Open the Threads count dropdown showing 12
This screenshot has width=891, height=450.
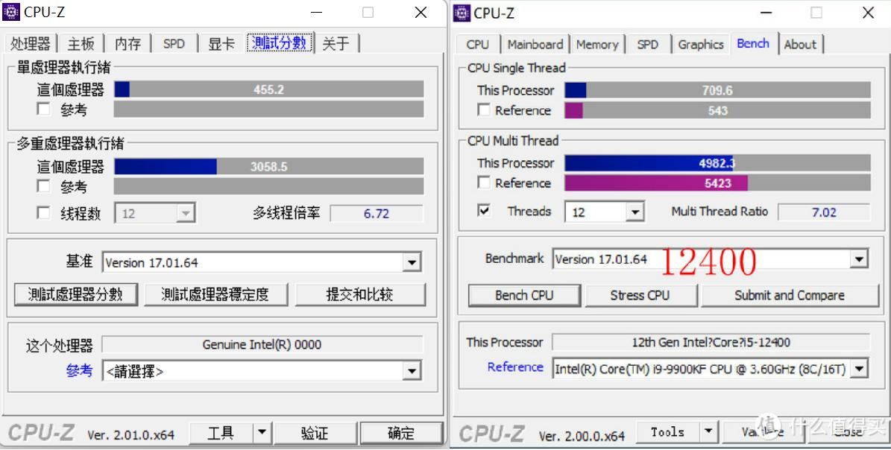(x=635, y=212)
